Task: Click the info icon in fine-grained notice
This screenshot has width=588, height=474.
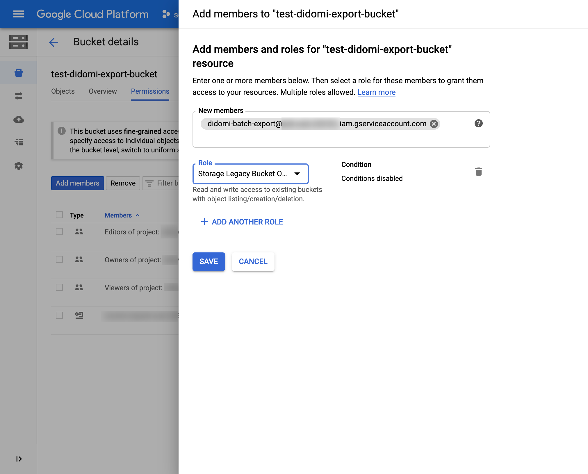Action: 62,131
